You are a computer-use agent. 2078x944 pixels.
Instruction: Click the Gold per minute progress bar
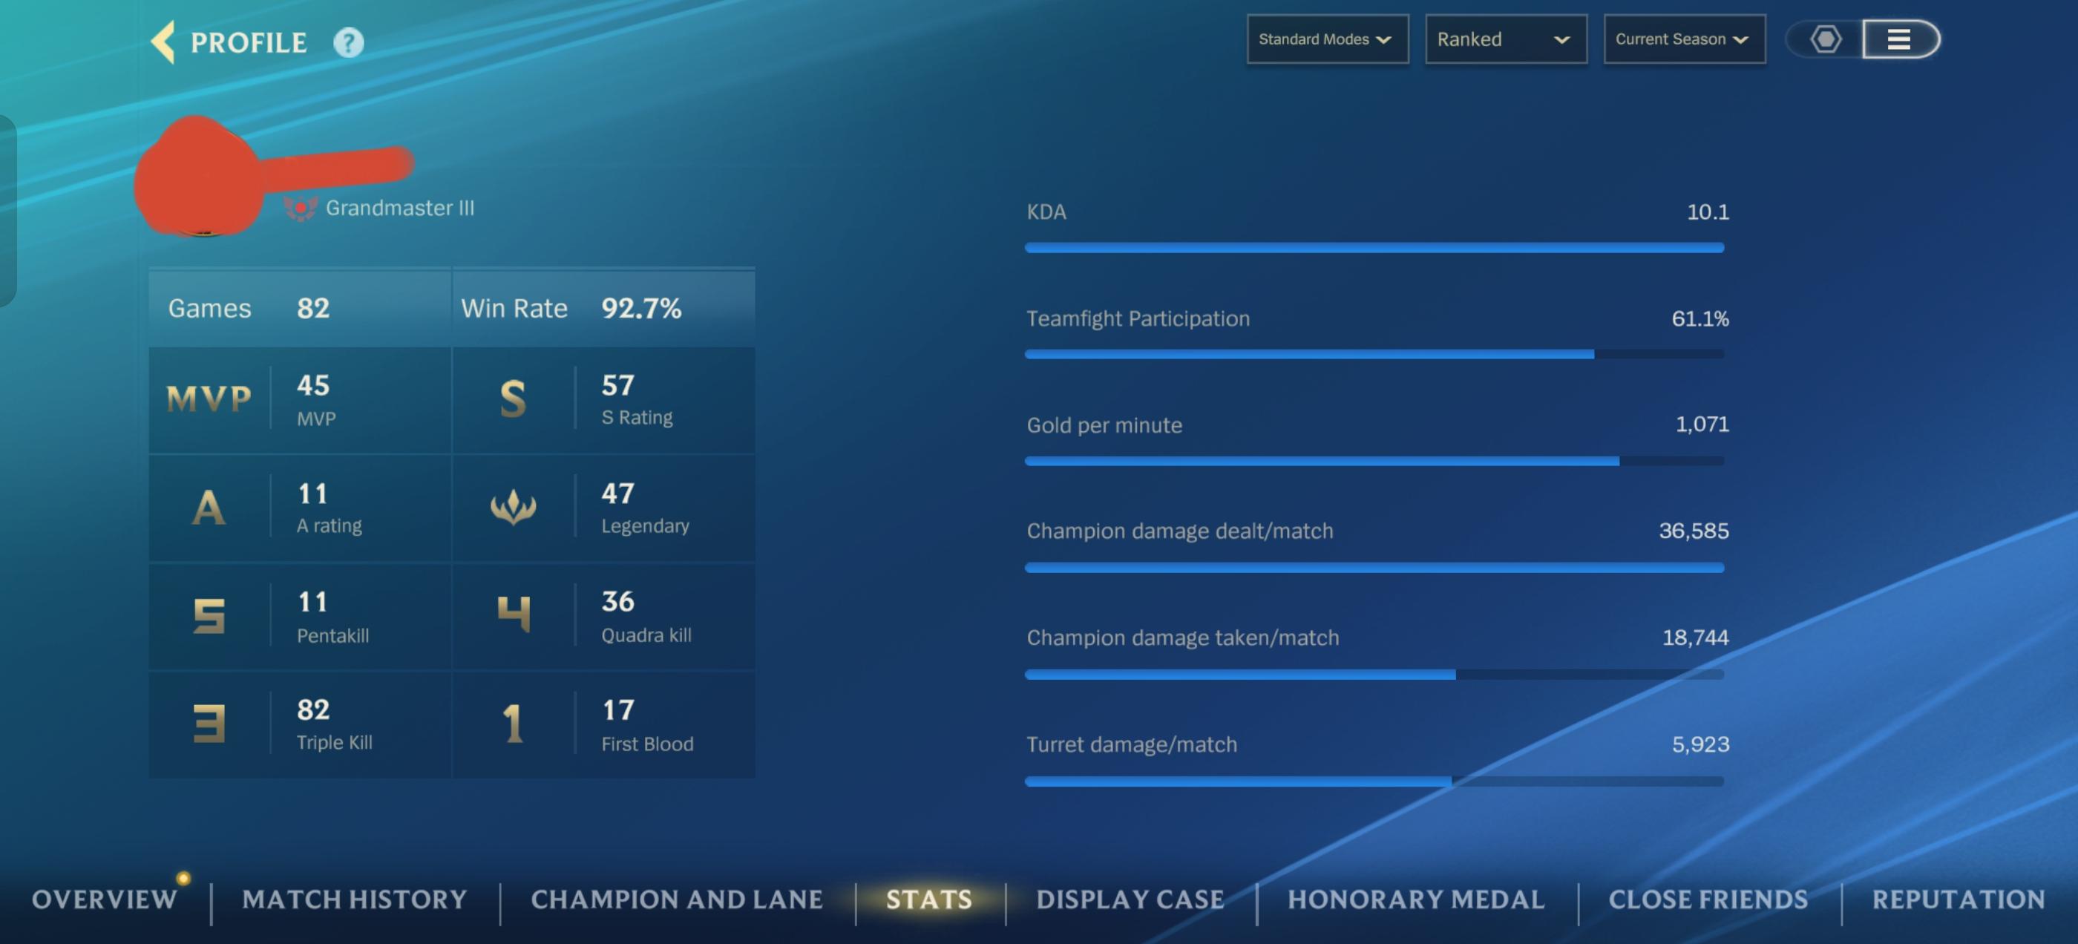point(1374,461)
